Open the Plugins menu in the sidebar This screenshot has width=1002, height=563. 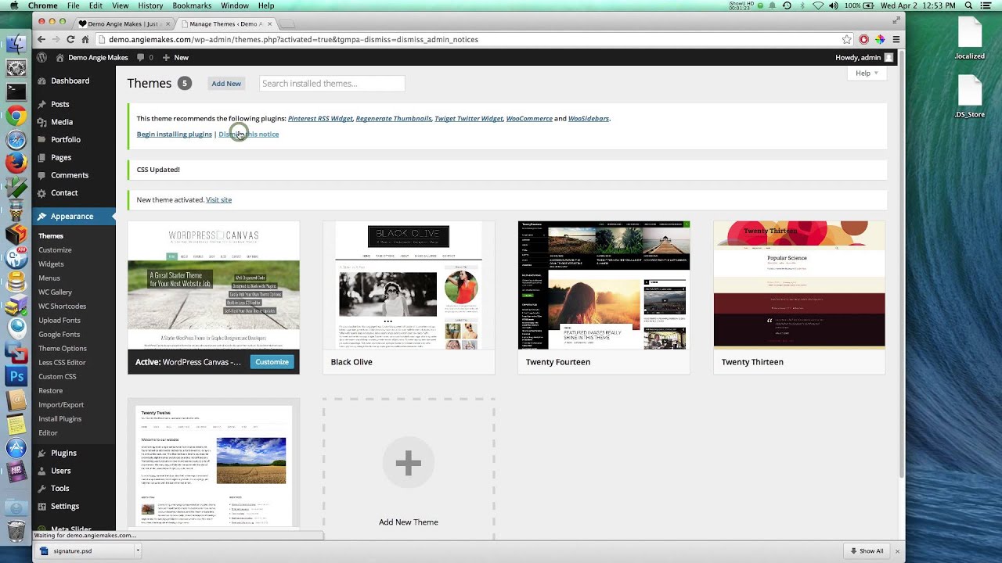click(x=63, y=453)
